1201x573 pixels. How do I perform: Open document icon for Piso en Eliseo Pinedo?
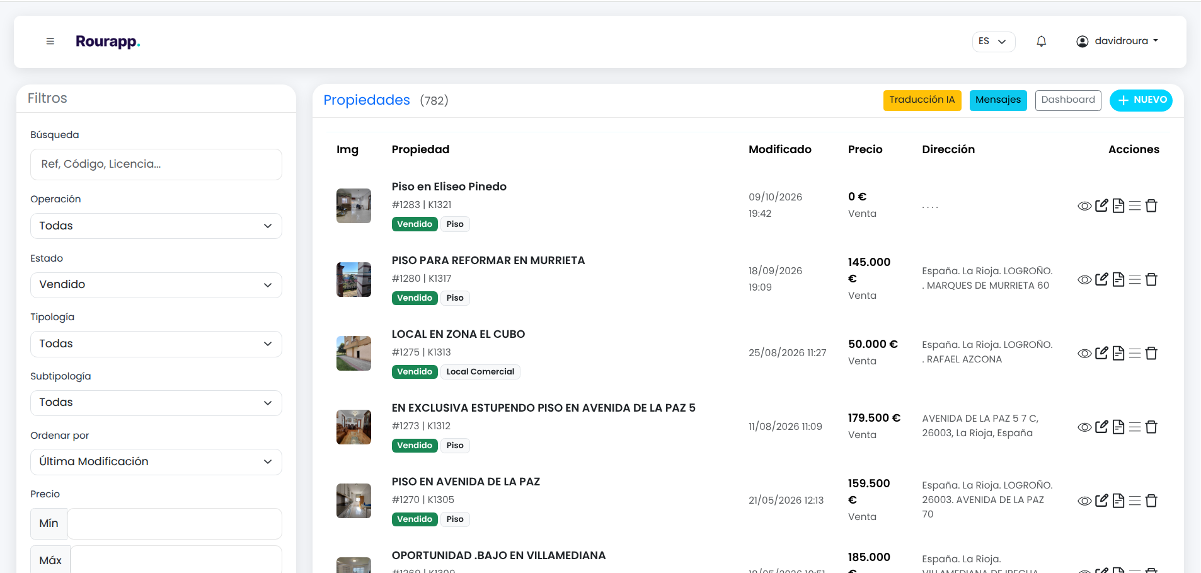point(1118,205)
